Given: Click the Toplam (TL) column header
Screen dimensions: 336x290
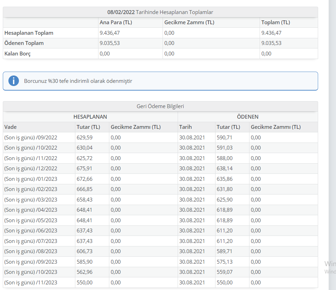Looking at the screenshot, I should (x=276, y=22).
